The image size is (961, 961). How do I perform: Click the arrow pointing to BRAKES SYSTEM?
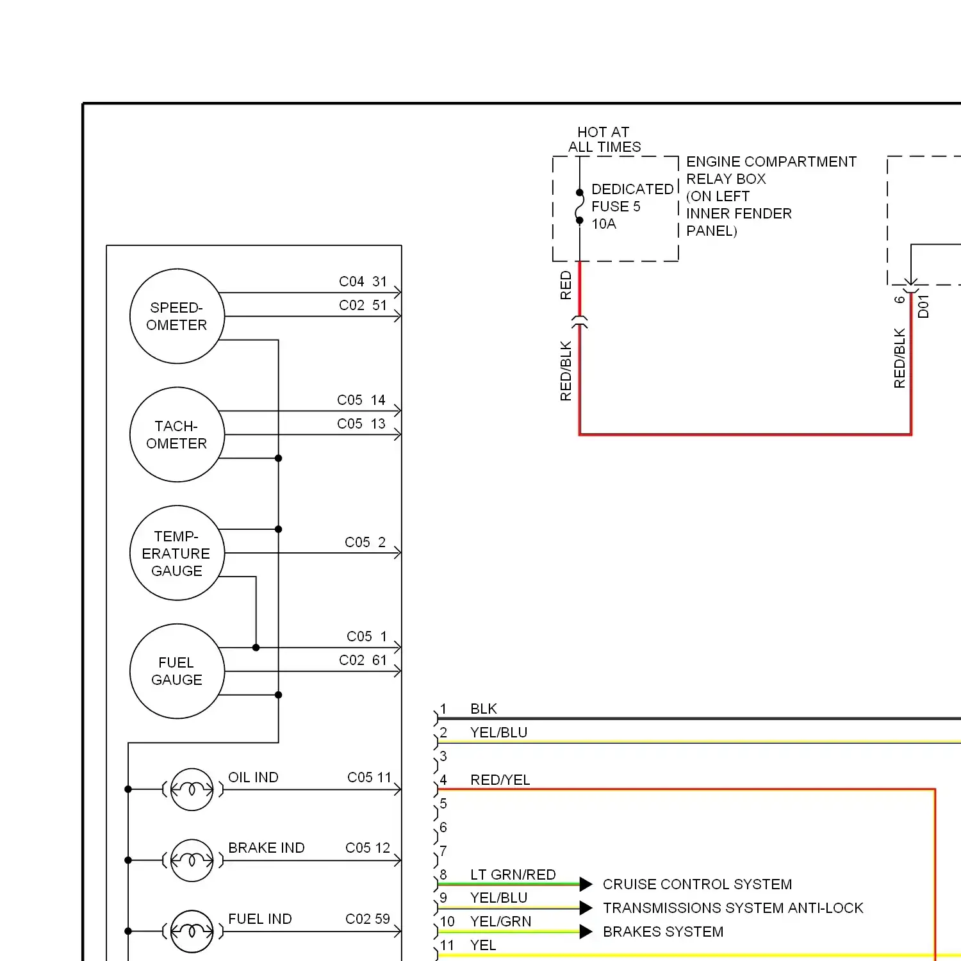click(x=586, y=932)
